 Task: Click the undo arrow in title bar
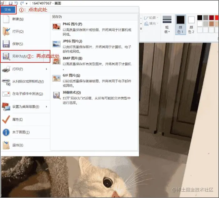pyautogui.click(x=16, y=3)
